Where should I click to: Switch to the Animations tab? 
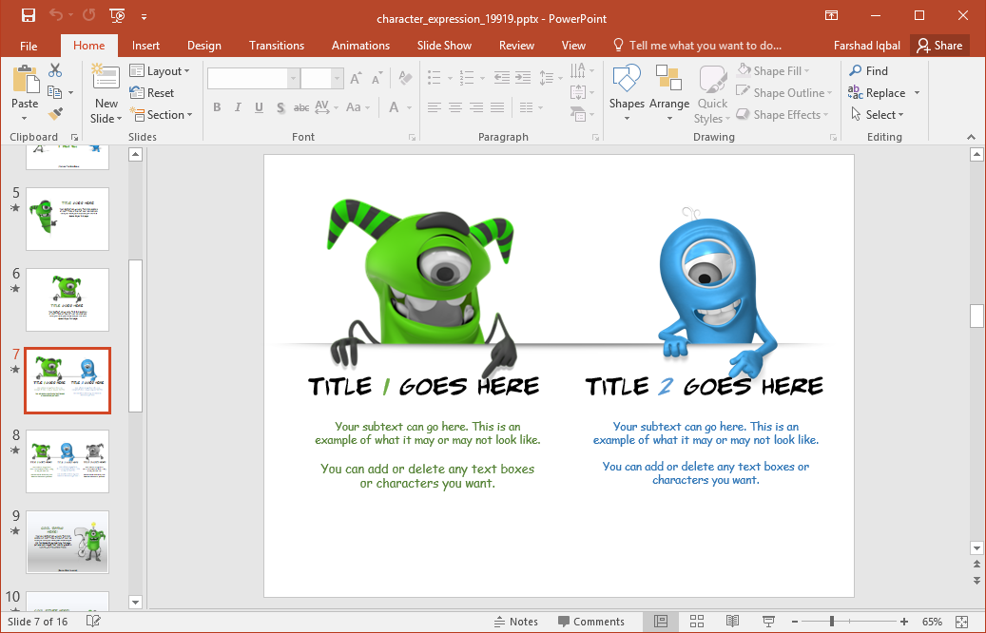pyautogui.click(x=359, y=45)
